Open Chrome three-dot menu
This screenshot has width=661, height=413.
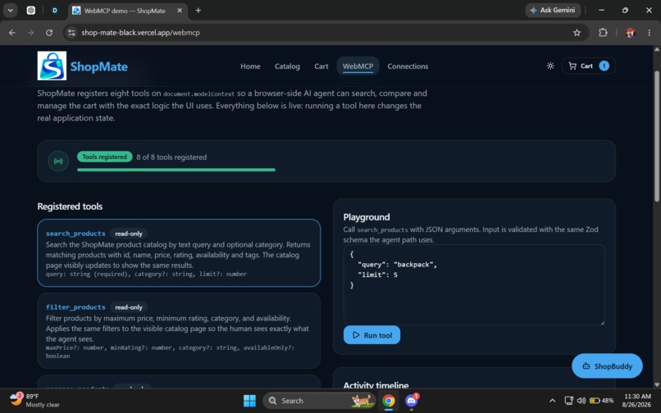(x=649, y=33)
